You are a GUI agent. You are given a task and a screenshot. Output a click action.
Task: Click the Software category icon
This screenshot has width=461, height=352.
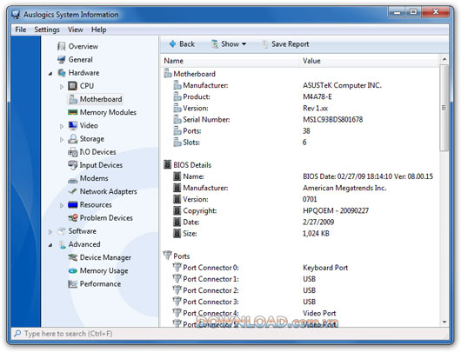pyautogui.click(x=62, y=231)
